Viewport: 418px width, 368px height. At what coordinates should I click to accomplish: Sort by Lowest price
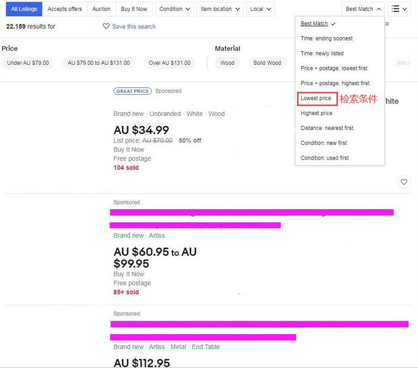pyautogui.click(x=316, y=99)
